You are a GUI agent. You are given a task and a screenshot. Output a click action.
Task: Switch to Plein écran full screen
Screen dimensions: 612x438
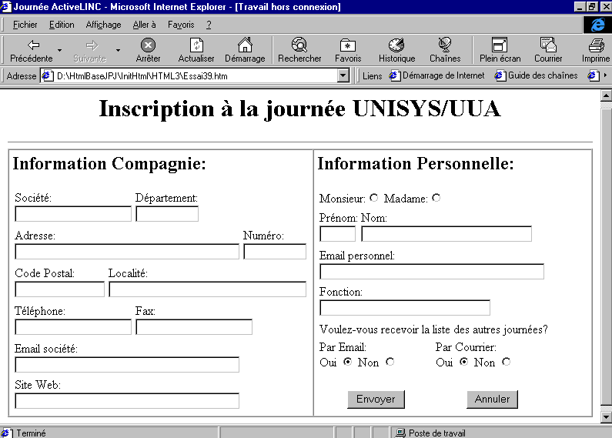click(x=500, y=50)
